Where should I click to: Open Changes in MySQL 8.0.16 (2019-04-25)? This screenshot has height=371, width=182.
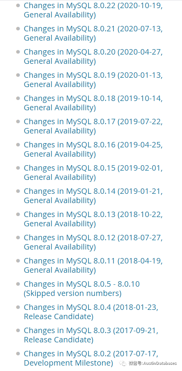tap(93, 149)
